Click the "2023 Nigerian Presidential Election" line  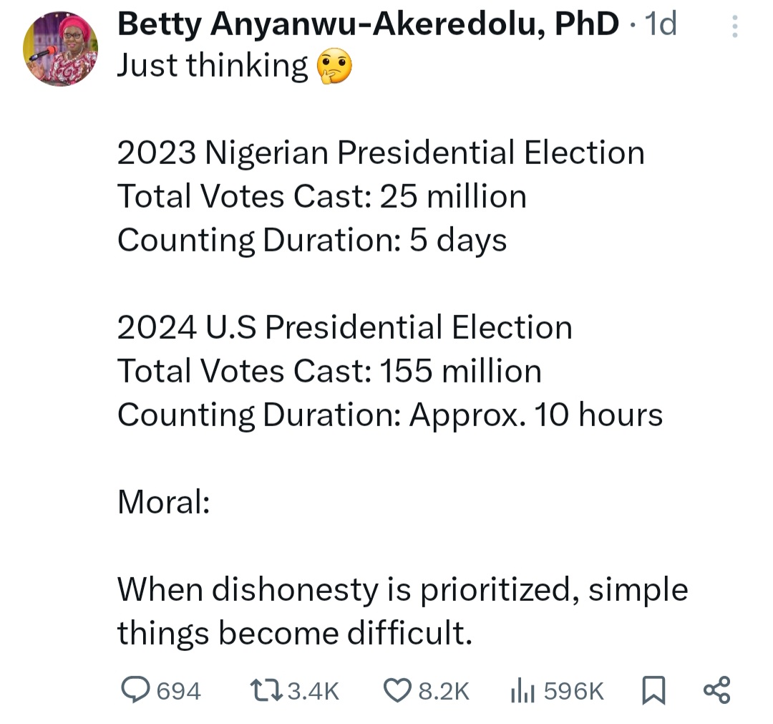click(x=381, y=153)
